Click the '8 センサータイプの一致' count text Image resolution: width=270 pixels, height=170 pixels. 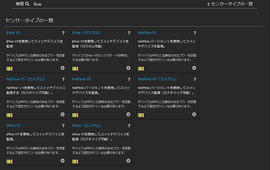click(230, 4)
